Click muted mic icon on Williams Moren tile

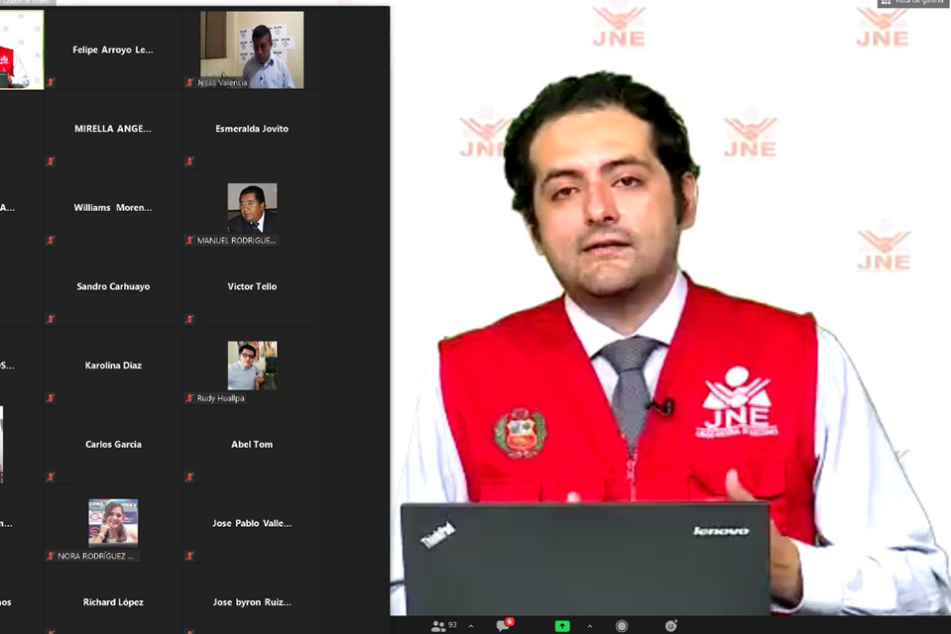click(51, 240)
